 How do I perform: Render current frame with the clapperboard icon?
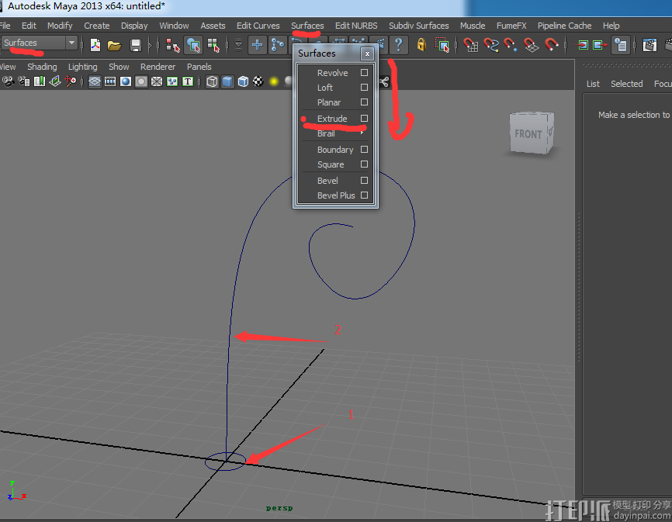(649, 44)
